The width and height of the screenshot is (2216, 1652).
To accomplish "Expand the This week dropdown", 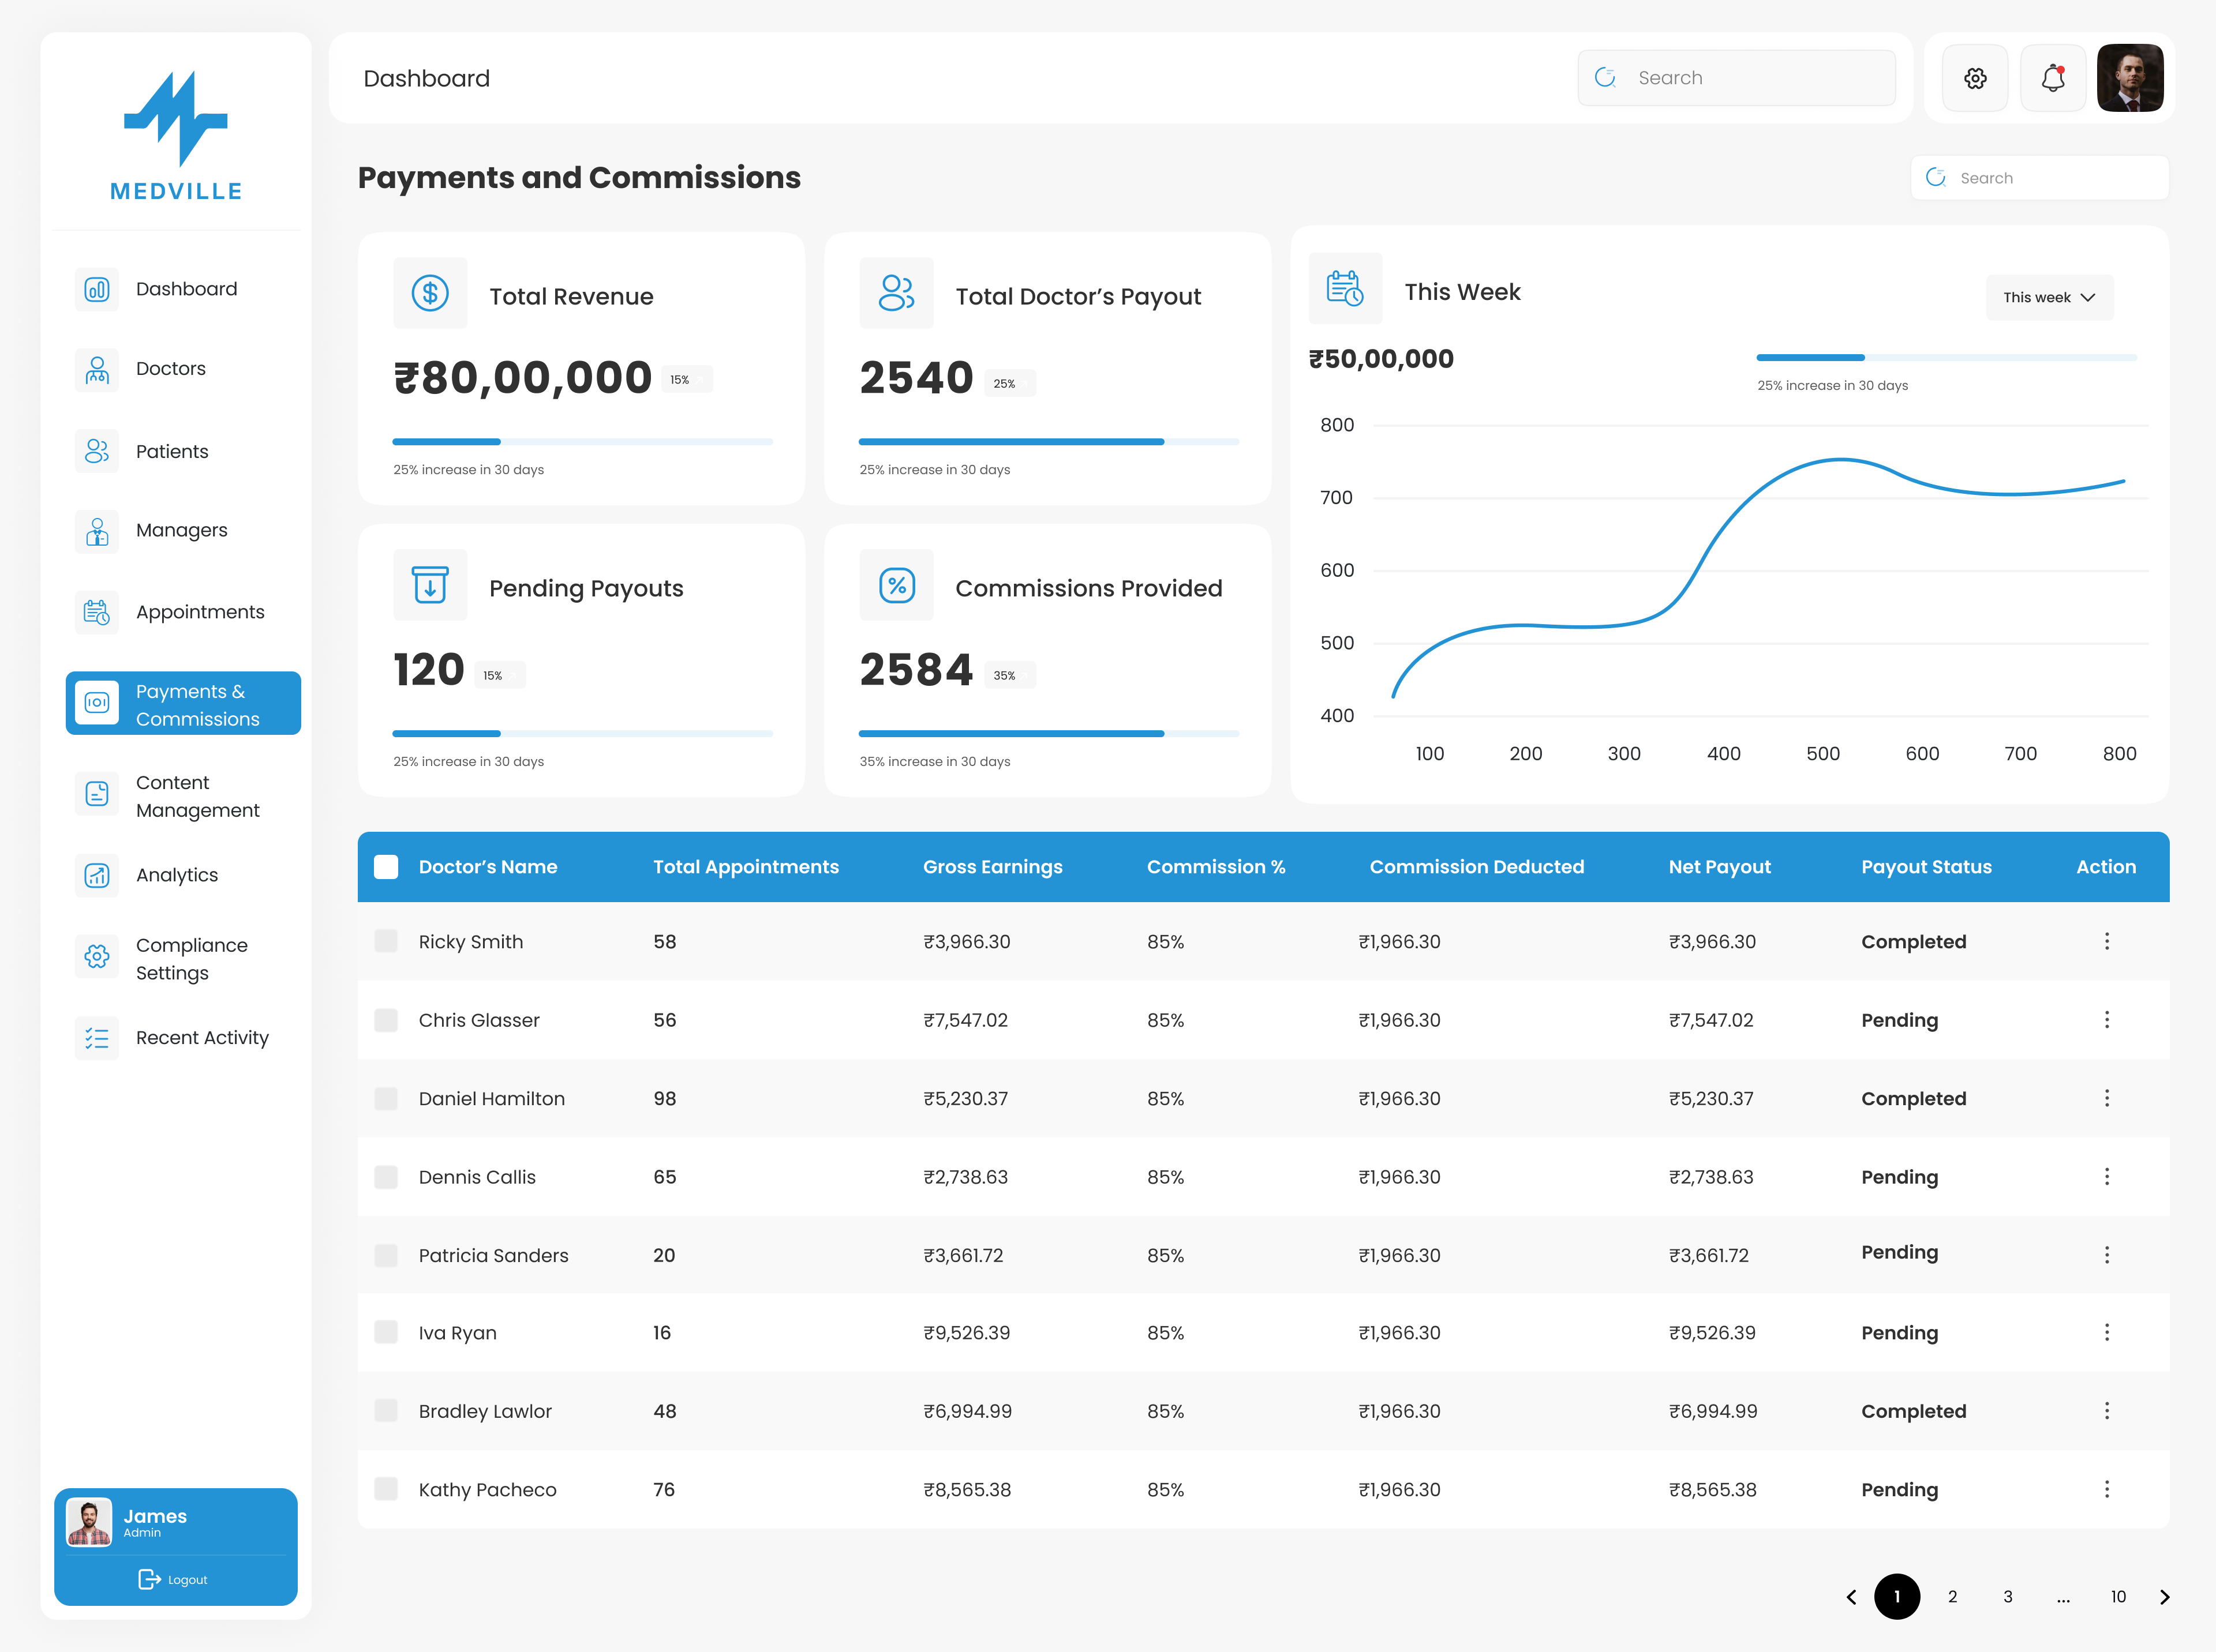I will (2050, 298).
